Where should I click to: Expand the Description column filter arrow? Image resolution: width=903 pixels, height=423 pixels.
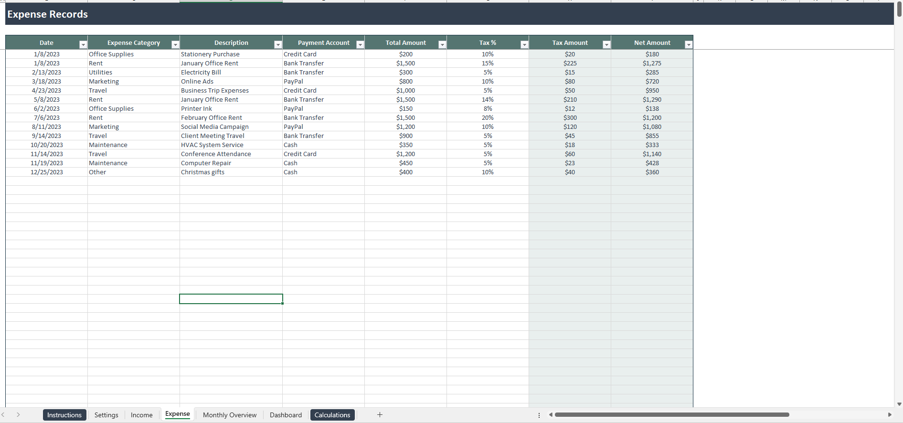tap(278, 44)
